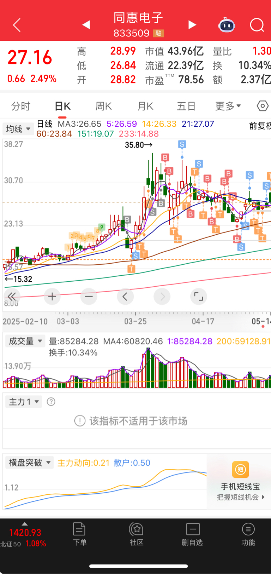Tap the orange 融 margin badge
The width and height of the screenshot is (271, 574).
[x=158, y=34]
